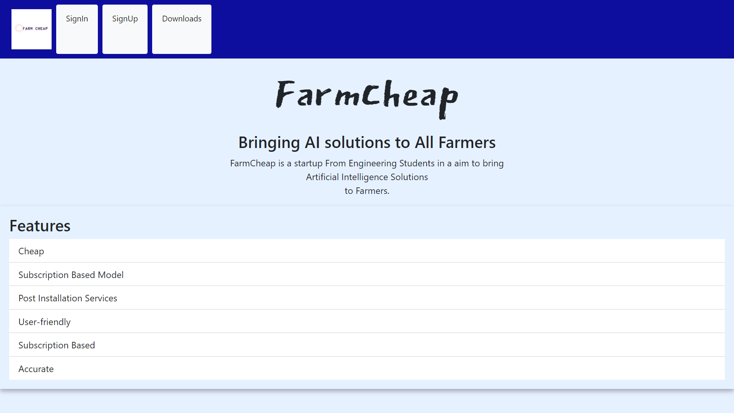Open the SignUp page
The image size is (734, 413).
(x=125, y=19)
